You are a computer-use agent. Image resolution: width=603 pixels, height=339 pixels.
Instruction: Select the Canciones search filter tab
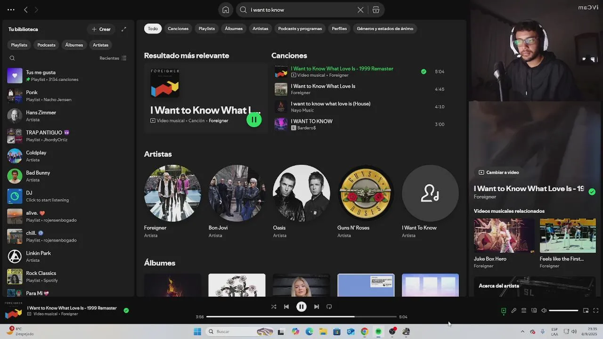point(178,29)
